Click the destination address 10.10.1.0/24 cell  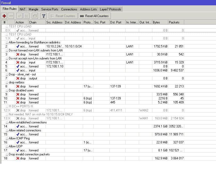tap(73, 46)
